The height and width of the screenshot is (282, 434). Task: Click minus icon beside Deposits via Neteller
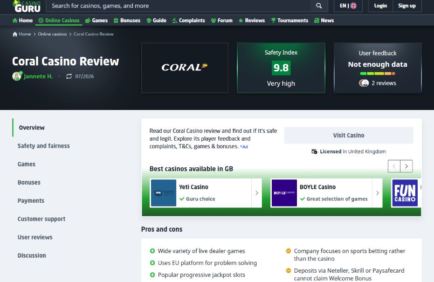tap(289, 271)
